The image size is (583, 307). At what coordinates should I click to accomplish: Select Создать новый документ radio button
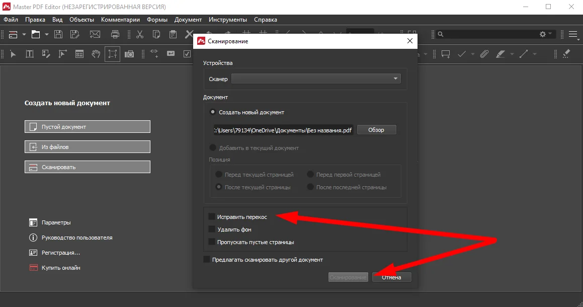pyautogui.click(x=213, y=112)
